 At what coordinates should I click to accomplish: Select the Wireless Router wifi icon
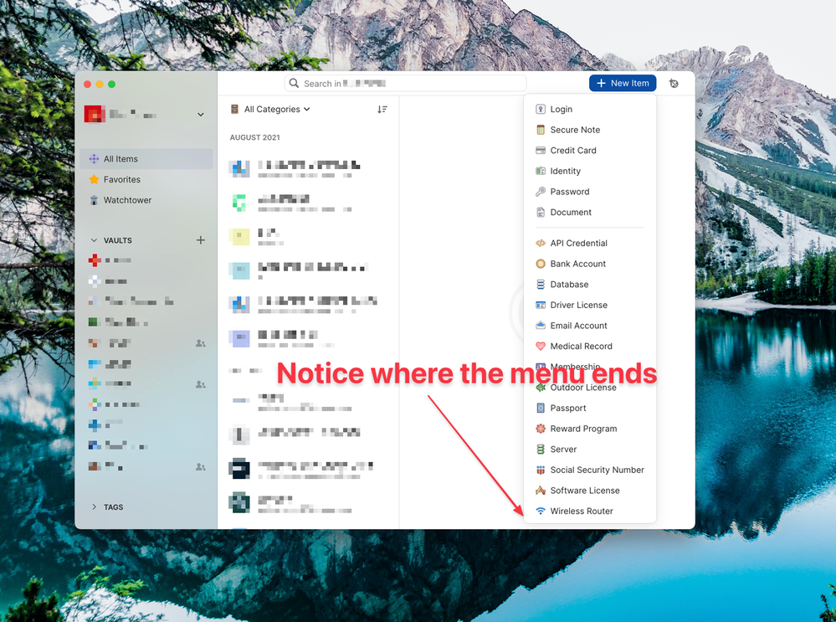(x=541, y=511)
